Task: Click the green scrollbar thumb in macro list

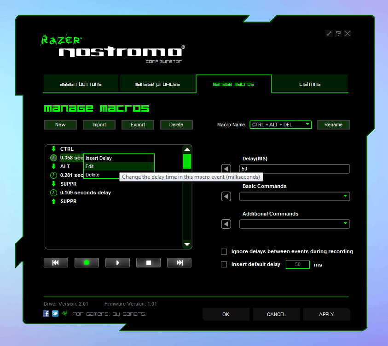Action: click(187, 161)
